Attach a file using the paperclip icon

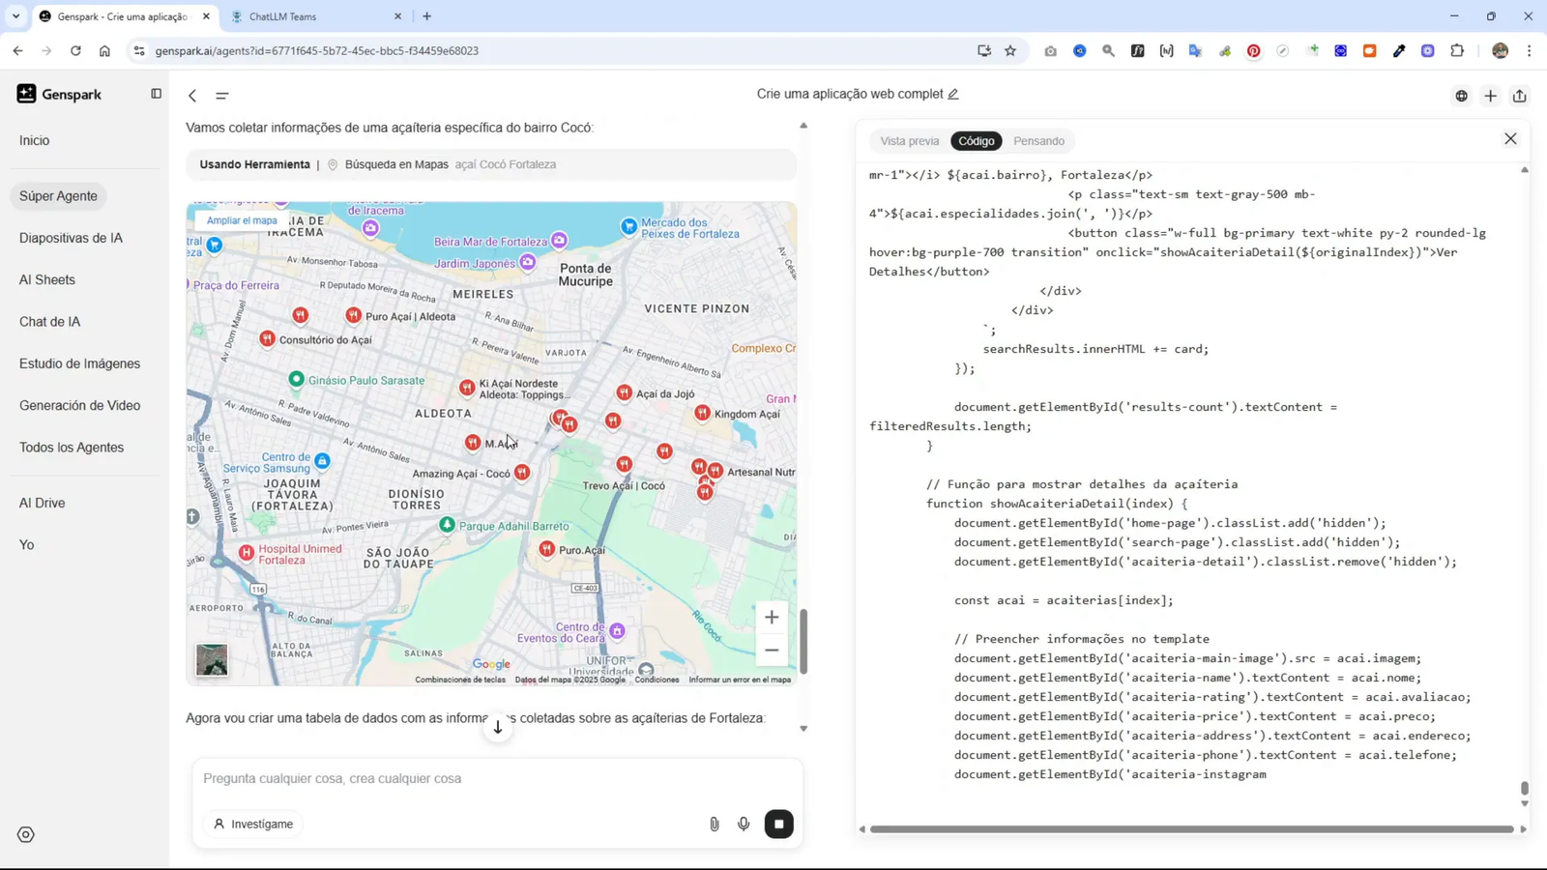coord(714,823)
